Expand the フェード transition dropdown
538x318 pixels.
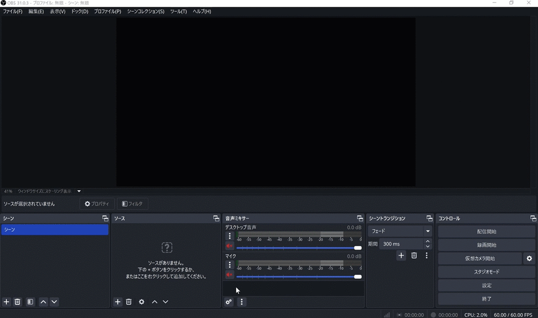[428, 231]
